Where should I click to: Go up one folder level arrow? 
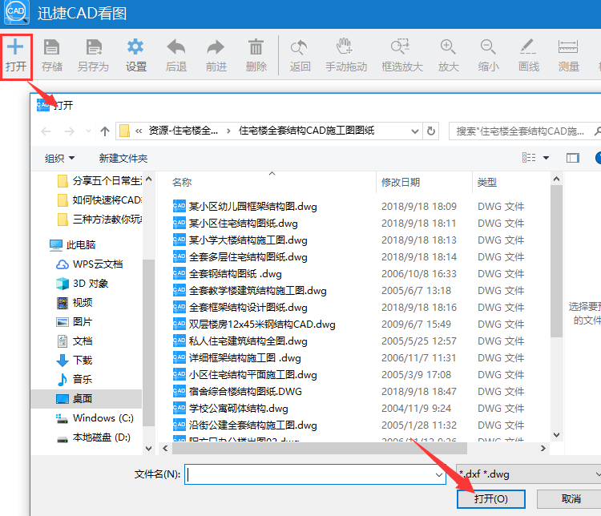(105, 131)
